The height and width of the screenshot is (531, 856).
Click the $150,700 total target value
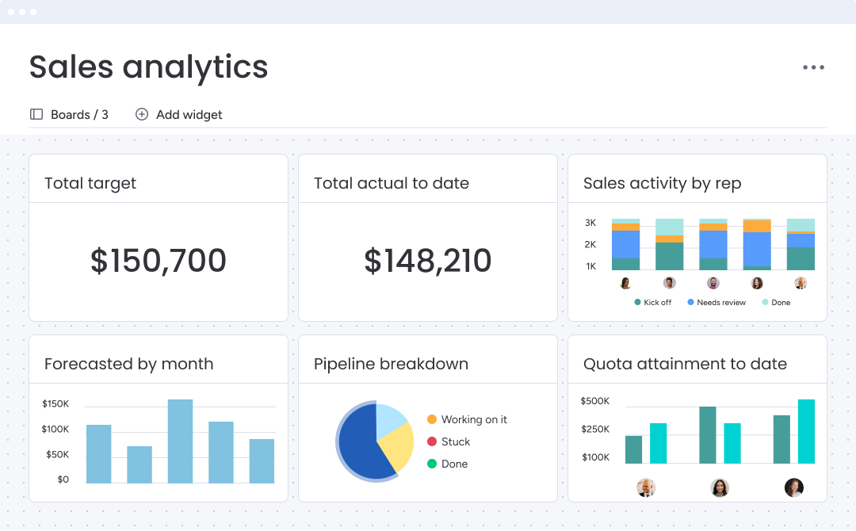tap(159, 260)
